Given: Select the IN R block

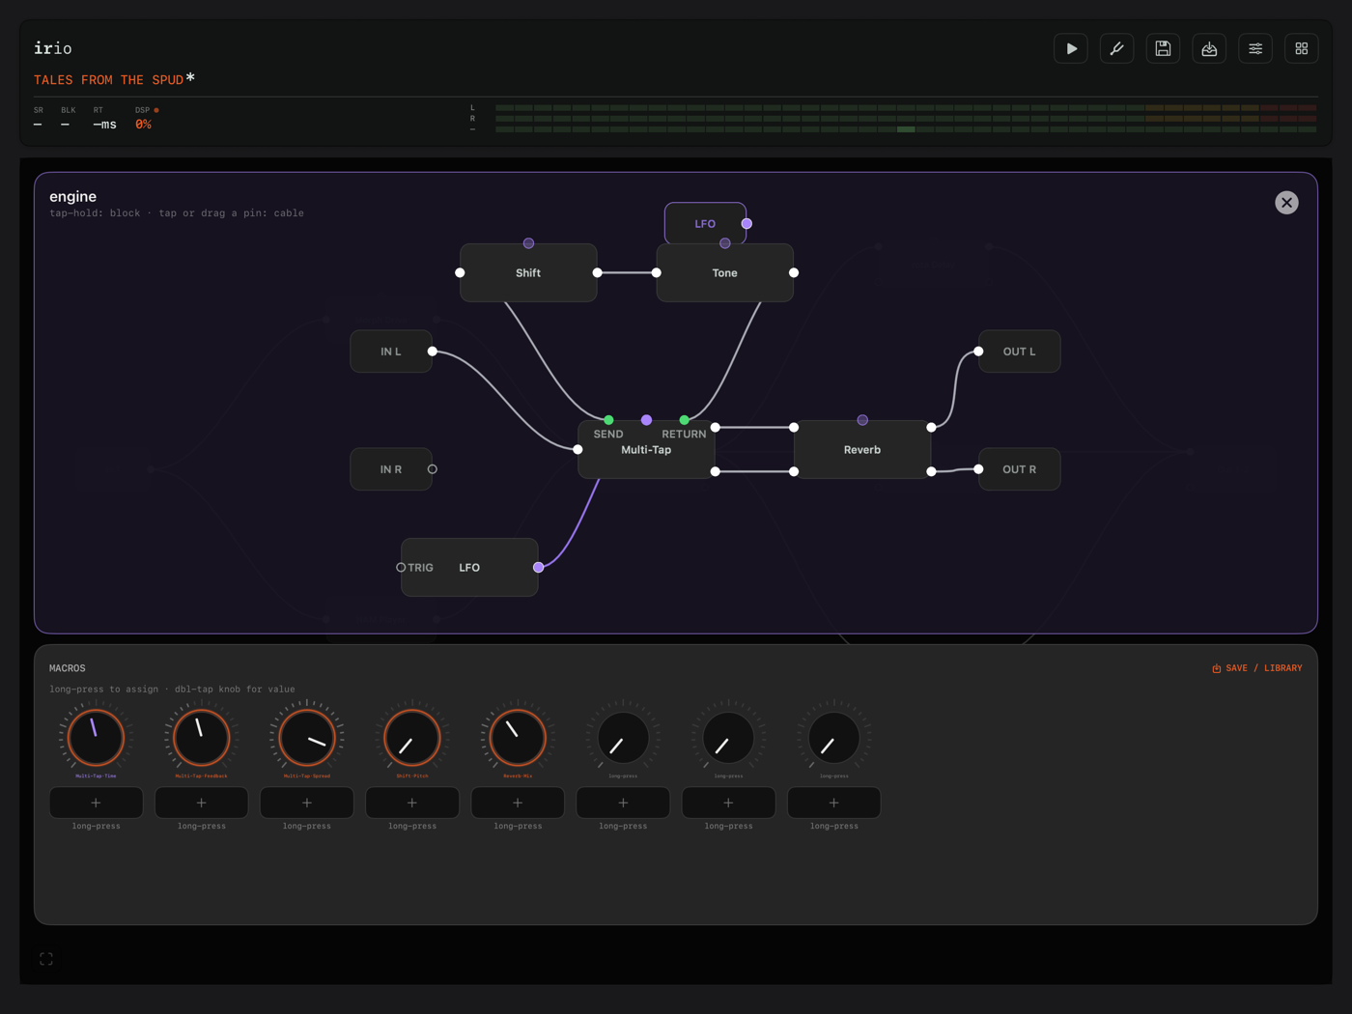Looking at the screenshot, I should (x=391, y=469).
